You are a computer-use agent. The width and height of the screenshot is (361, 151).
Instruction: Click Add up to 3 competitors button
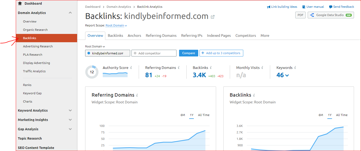(221, 53)
